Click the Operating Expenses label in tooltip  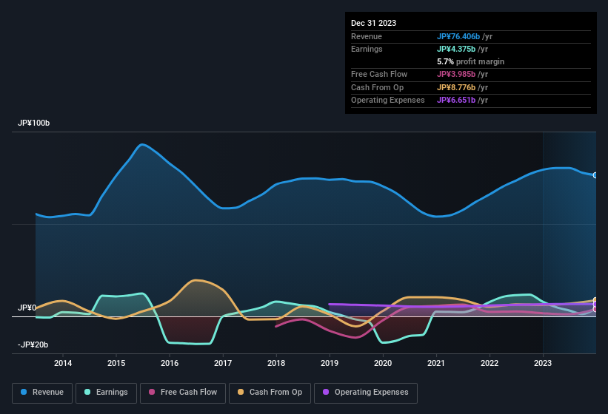click(x=388, y=101)
